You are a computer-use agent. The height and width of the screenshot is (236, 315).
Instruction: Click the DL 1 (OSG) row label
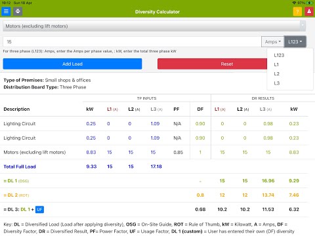[16, 181]
